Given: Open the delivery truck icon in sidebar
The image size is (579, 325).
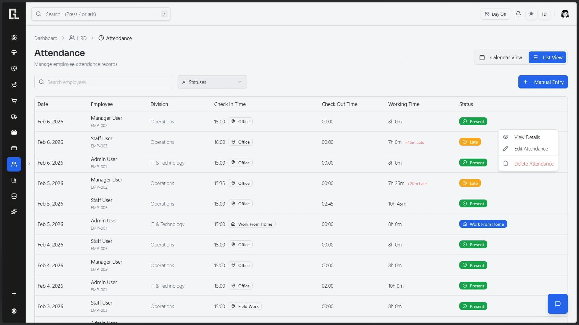Looking at the screenshot, I should [14, 117].
